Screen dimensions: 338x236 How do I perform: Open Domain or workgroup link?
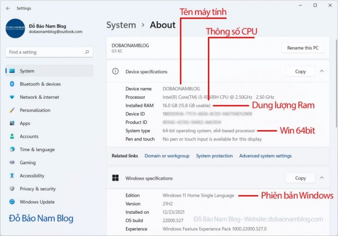167,156
